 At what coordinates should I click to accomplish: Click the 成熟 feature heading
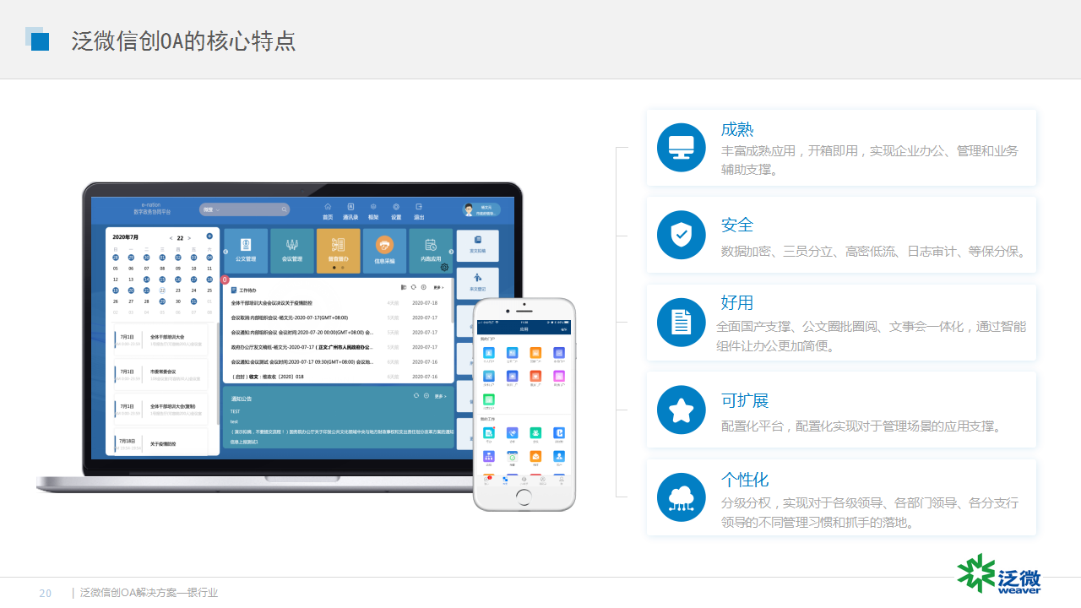click(737, 129)
